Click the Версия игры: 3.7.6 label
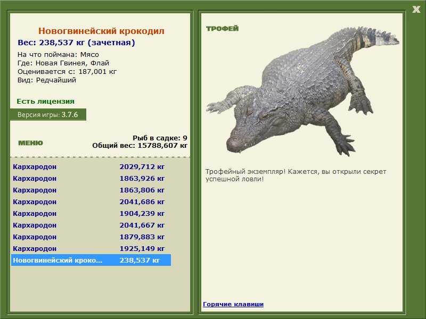Image resolution: width=426 pixels, height=319 pixels. click(x=48, y=114)
